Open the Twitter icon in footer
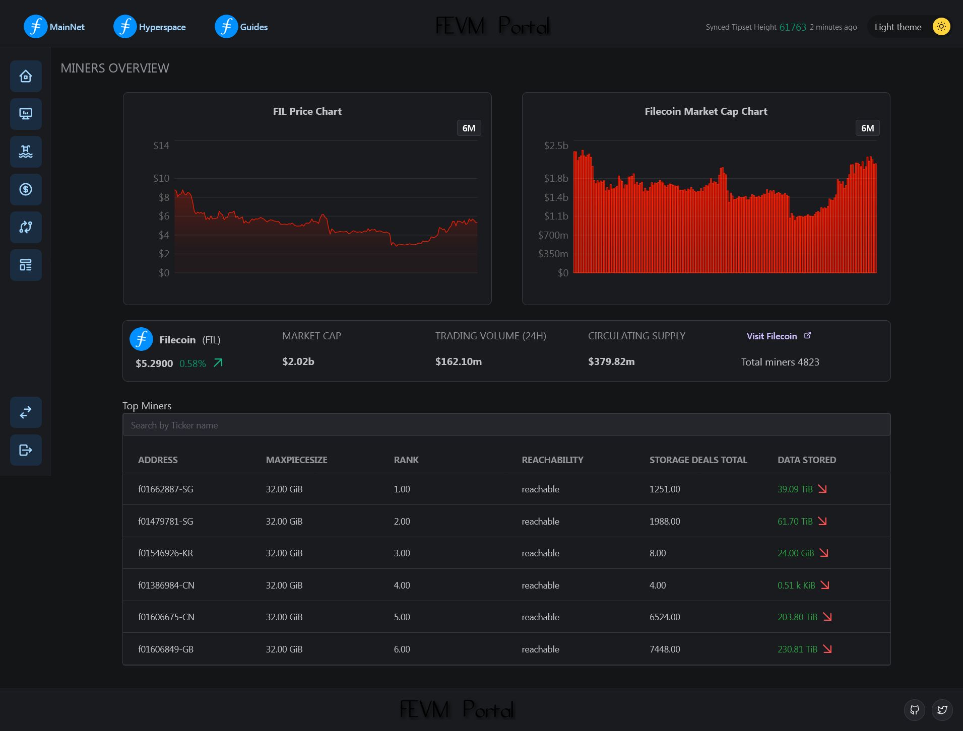This screenshot has height=731, width=963. (x=942, y=710)
